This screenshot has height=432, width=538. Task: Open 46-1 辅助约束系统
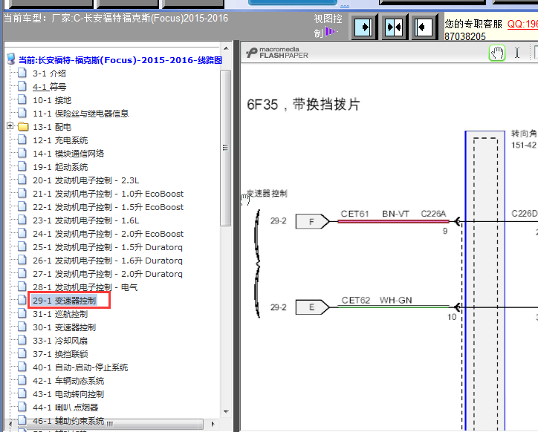click(x=68, y=421)
